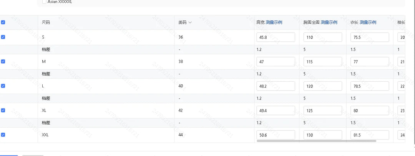
Task: Open 测量示例 link next to 肩宽
Action: tap(274, 23)
